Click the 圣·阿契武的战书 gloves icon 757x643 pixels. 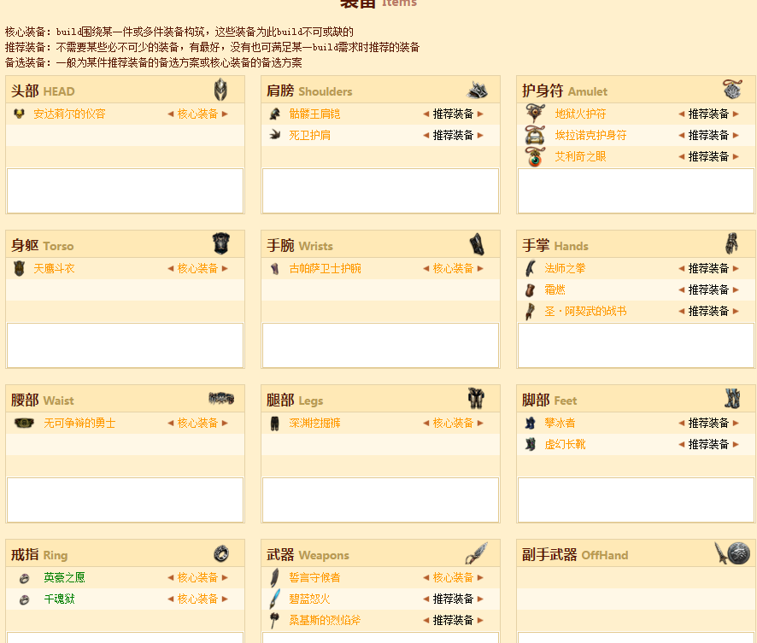coord(530,311)
